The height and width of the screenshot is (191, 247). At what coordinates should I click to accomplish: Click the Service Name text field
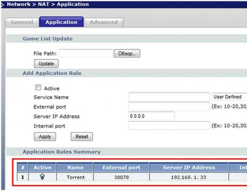pos(169,97)
